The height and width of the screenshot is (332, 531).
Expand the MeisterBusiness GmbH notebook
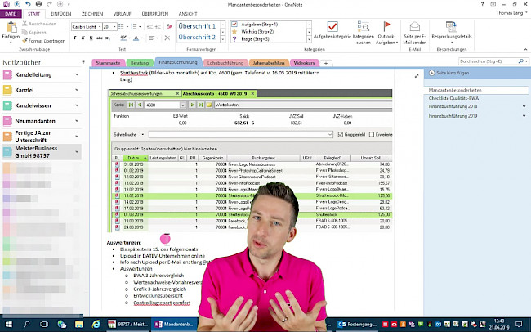coord(78,152)
